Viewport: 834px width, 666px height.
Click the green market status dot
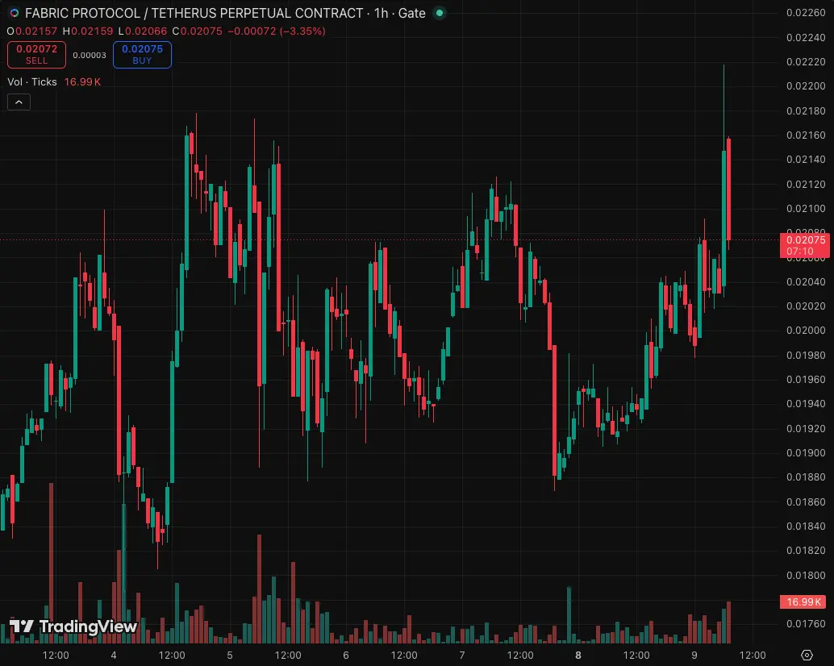(440, 13)
